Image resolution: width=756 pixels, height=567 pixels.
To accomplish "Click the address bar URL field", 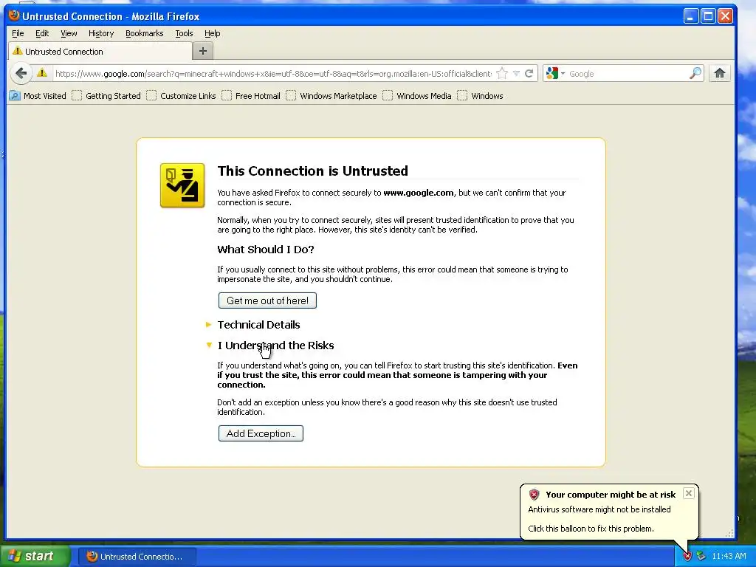I will (273, 73).
